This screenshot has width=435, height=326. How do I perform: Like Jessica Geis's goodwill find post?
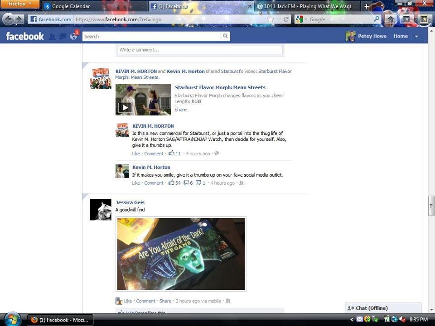pyautogui.click(x=128, y=301)
